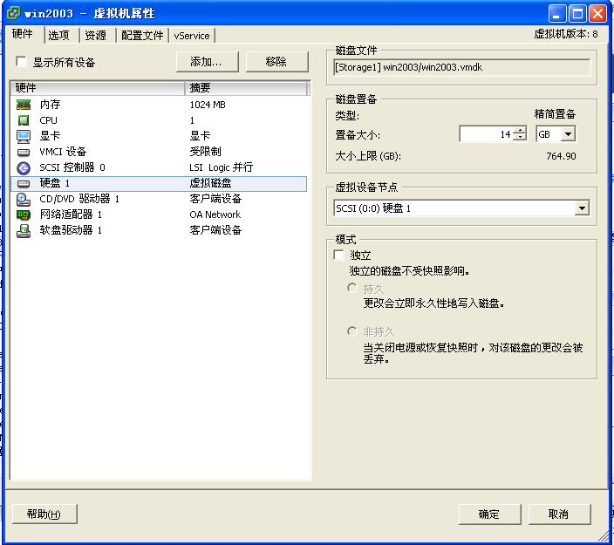Increase 置备大小 with the up arrow
The image size is (614, 545).
click(520, 131)
